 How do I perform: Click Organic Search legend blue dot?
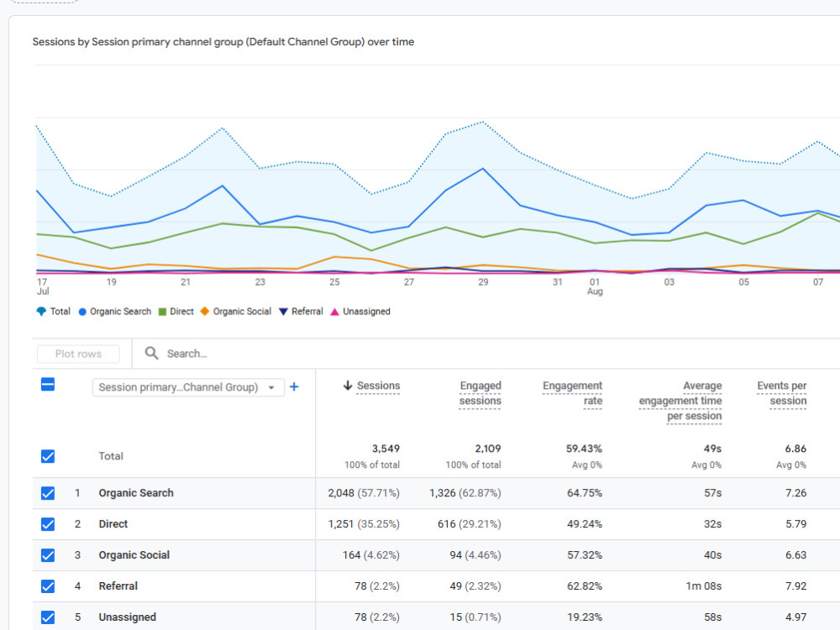[x=82, y=312]
